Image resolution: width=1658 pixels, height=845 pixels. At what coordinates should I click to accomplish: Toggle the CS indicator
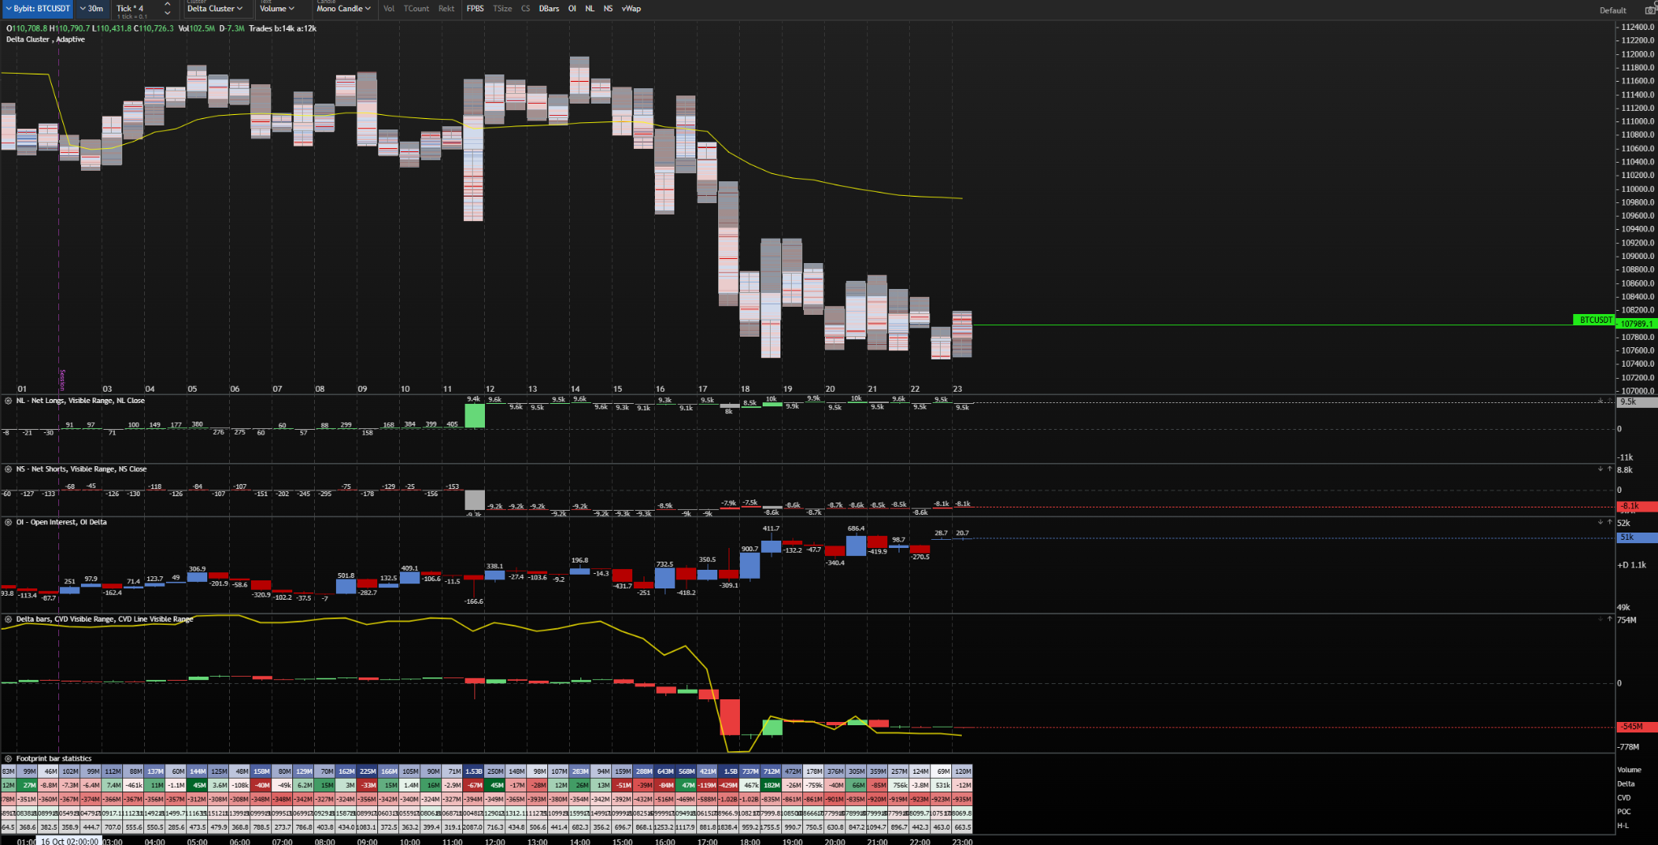pos(525,9)
